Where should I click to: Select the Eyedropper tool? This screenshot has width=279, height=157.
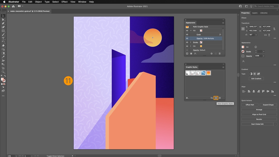click(3, 57)
